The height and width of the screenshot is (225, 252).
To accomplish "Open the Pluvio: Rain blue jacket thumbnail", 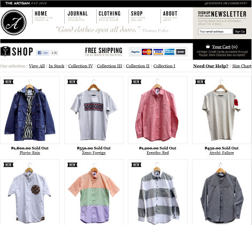I will click(x=30, y=110).
